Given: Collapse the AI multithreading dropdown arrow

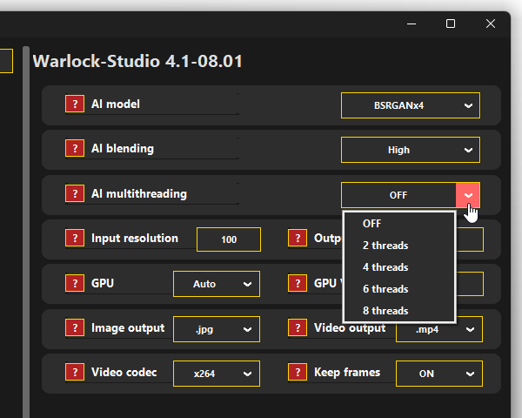Looking at the screenshot, I should click(468, 195).
